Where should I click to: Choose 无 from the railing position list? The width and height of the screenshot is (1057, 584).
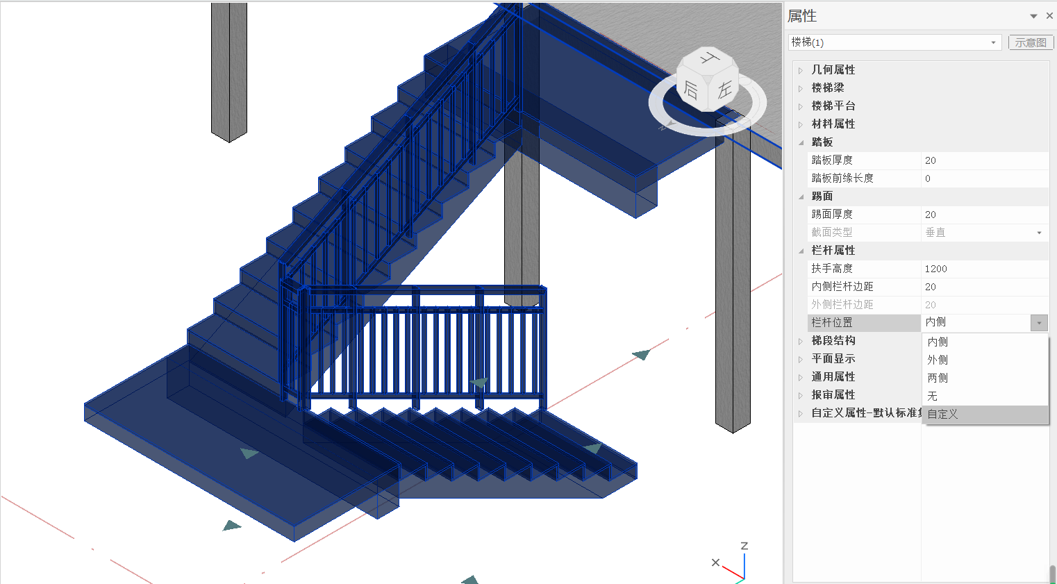click(985, 396)
